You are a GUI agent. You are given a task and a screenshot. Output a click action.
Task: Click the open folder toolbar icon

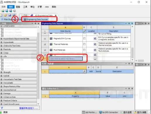click(x=6, y=15)
